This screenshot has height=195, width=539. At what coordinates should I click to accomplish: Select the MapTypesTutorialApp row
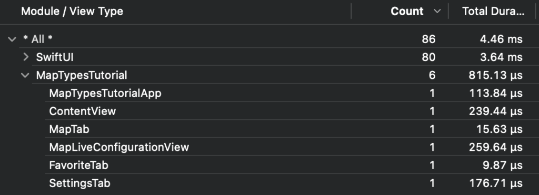[x=269, y=93]
